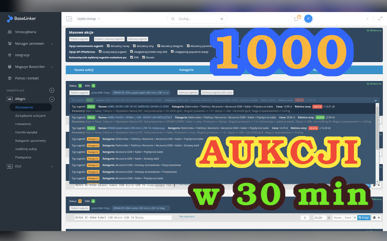
Task: Open 'Cenniki wysyłek' page
Action: pyautogui.click(x=26, y=132)
